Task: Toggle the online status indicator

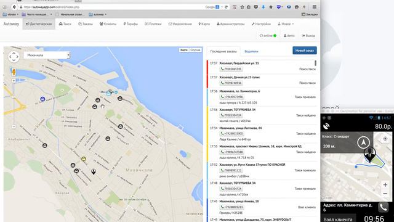Action: [x=268, y=36]
